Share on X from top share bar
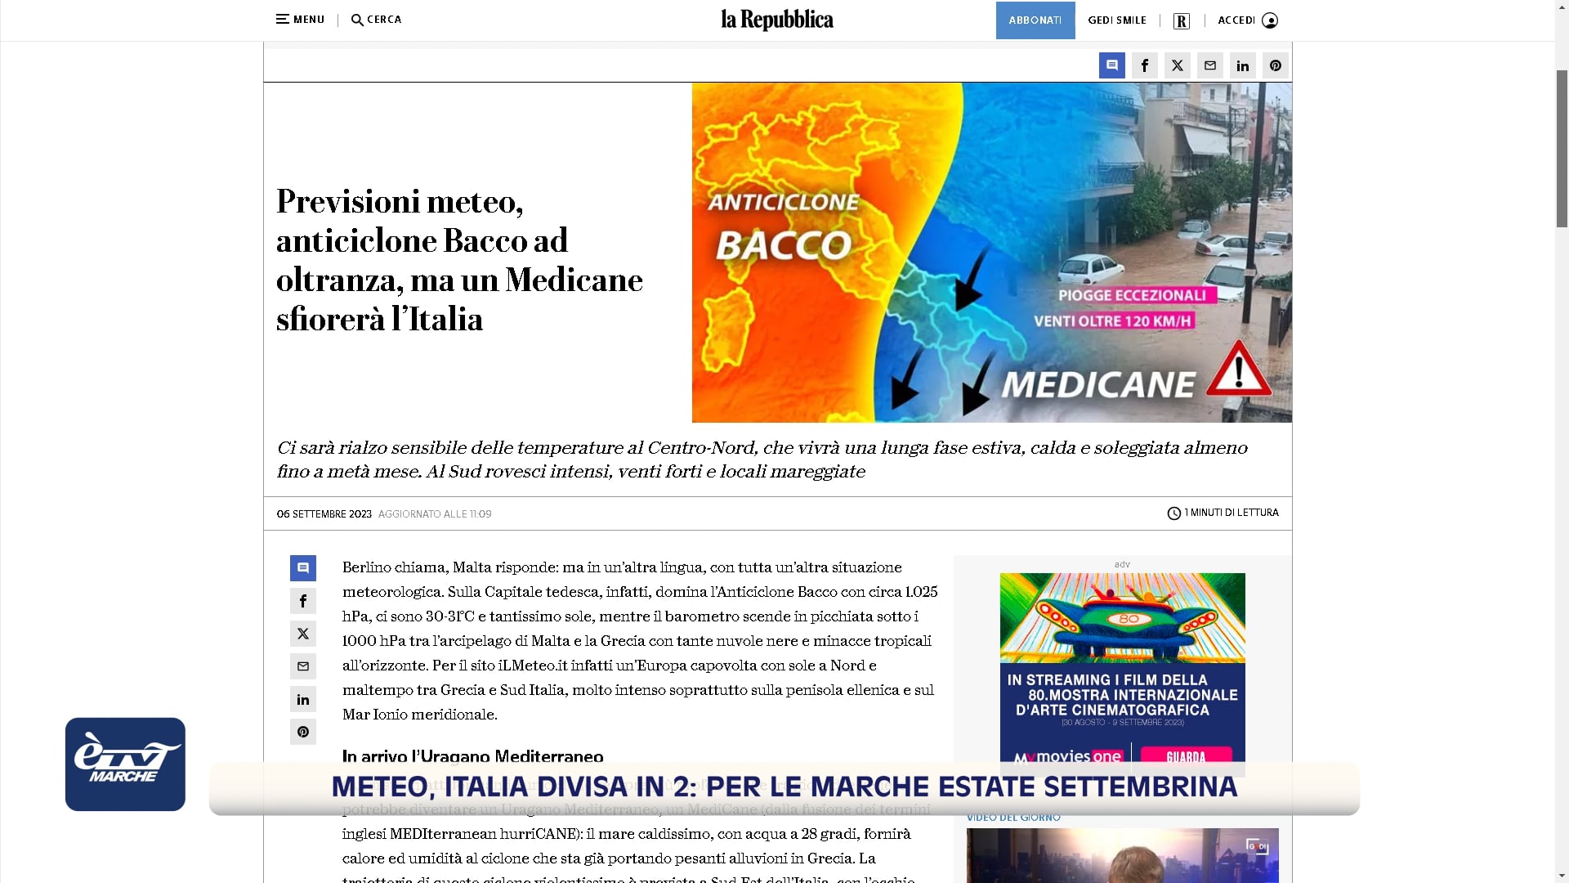This screenshot has width=1569, height=883. [x=1178, y=65]
